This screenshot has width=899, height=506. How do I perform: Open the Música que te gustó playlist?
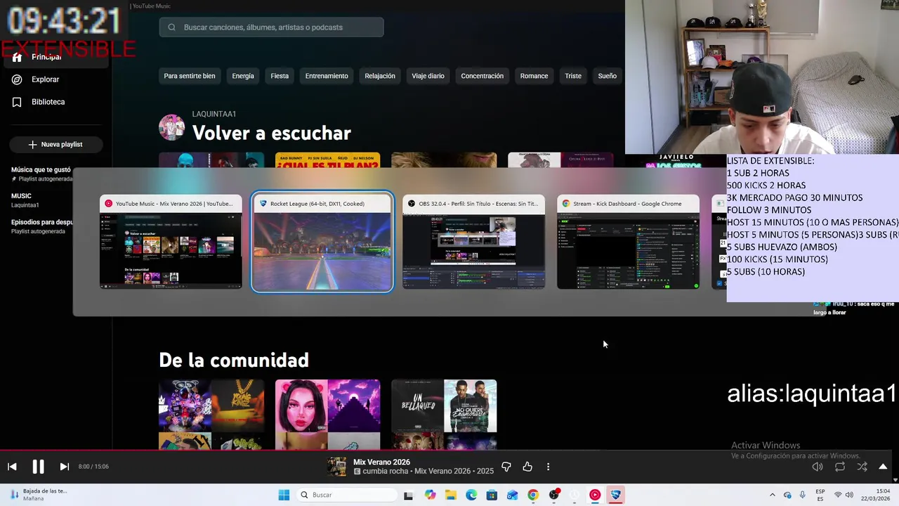click(x=41, y=174)
